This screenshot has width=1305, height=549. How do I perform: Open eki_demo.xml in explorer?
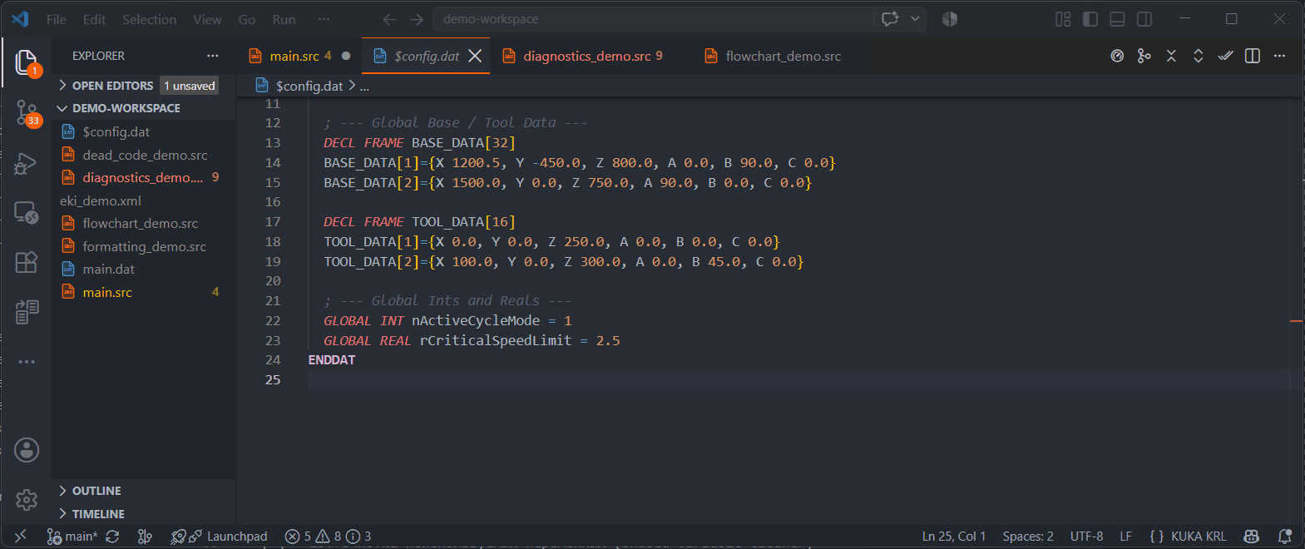[x=145, y=200]
